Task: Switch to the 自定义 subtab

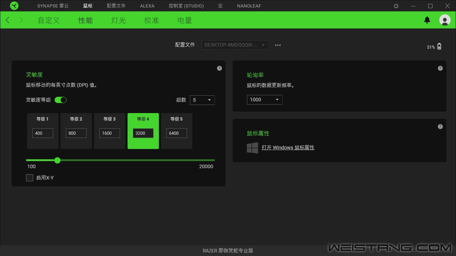Action: point(49,20)
